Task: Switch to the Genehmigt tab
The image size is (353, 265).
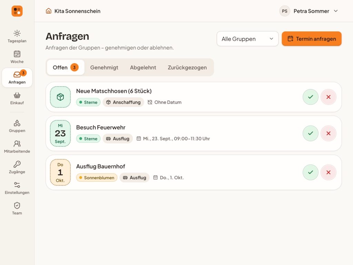Action: (x=104, y=67)
